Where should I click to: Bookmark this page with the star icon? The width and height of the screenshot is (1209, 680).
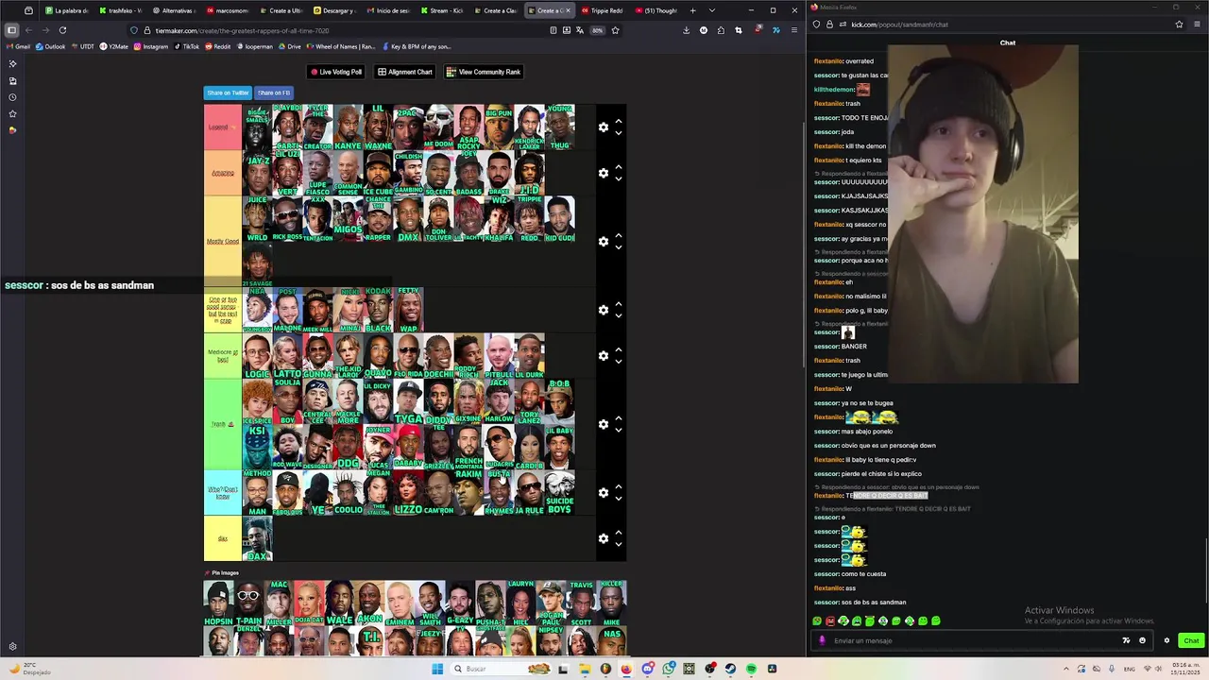[x=615, y=30]
